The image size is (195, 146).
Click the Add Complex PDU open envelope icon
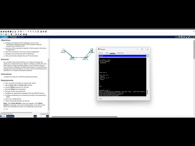coord(26,34)
